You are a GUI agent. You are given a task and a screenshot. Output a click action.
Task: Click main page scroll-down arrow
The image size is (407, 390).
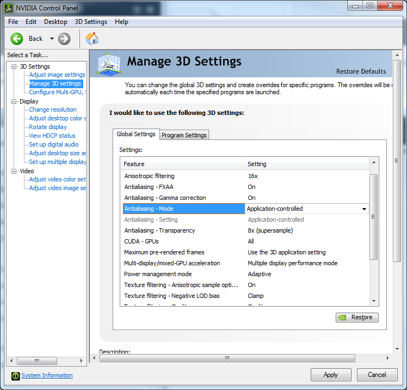tap(397, 349)
